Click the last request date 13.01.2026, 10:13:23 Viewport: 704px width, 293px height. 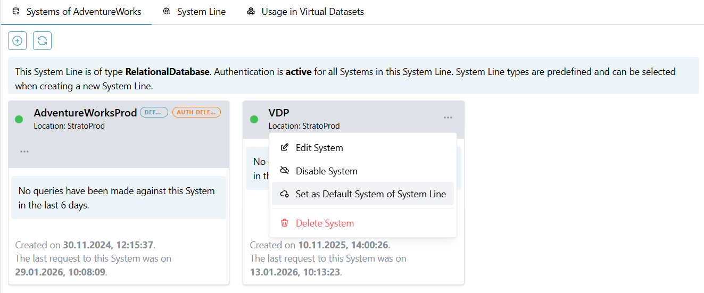[x=295, y=272]
